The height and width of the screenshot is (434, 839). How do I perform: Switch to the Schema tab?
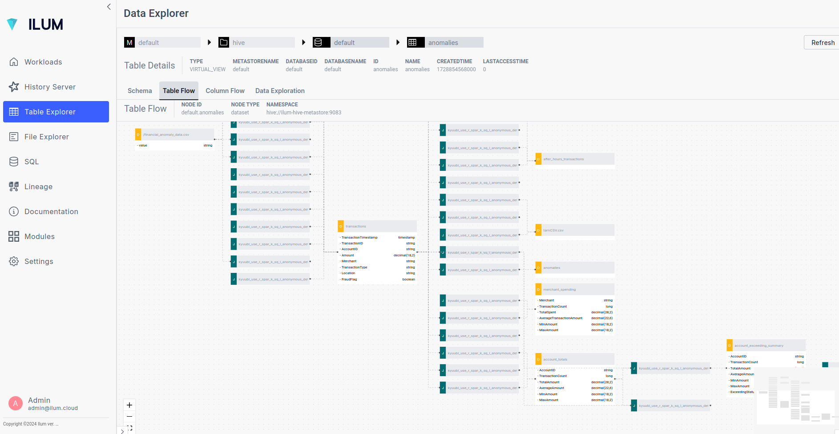click(x=140, y=91)
